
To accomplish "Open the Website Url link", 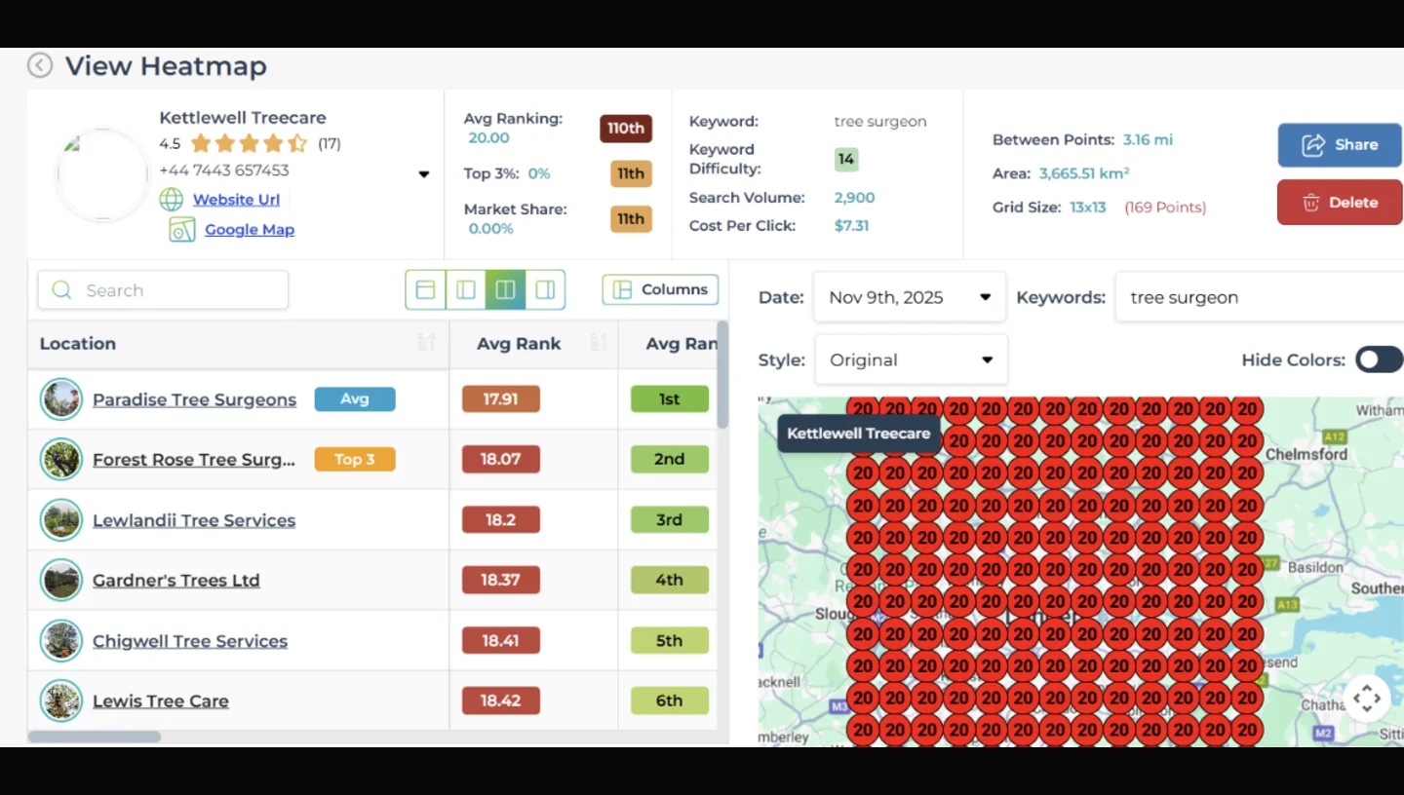I will [x=236, y=200].
